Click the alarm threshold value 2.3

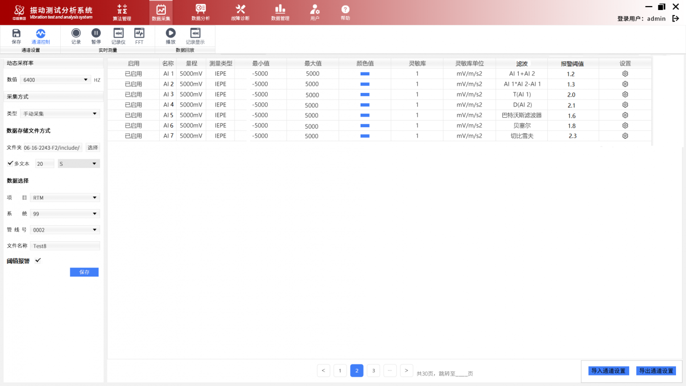point(573,136)
